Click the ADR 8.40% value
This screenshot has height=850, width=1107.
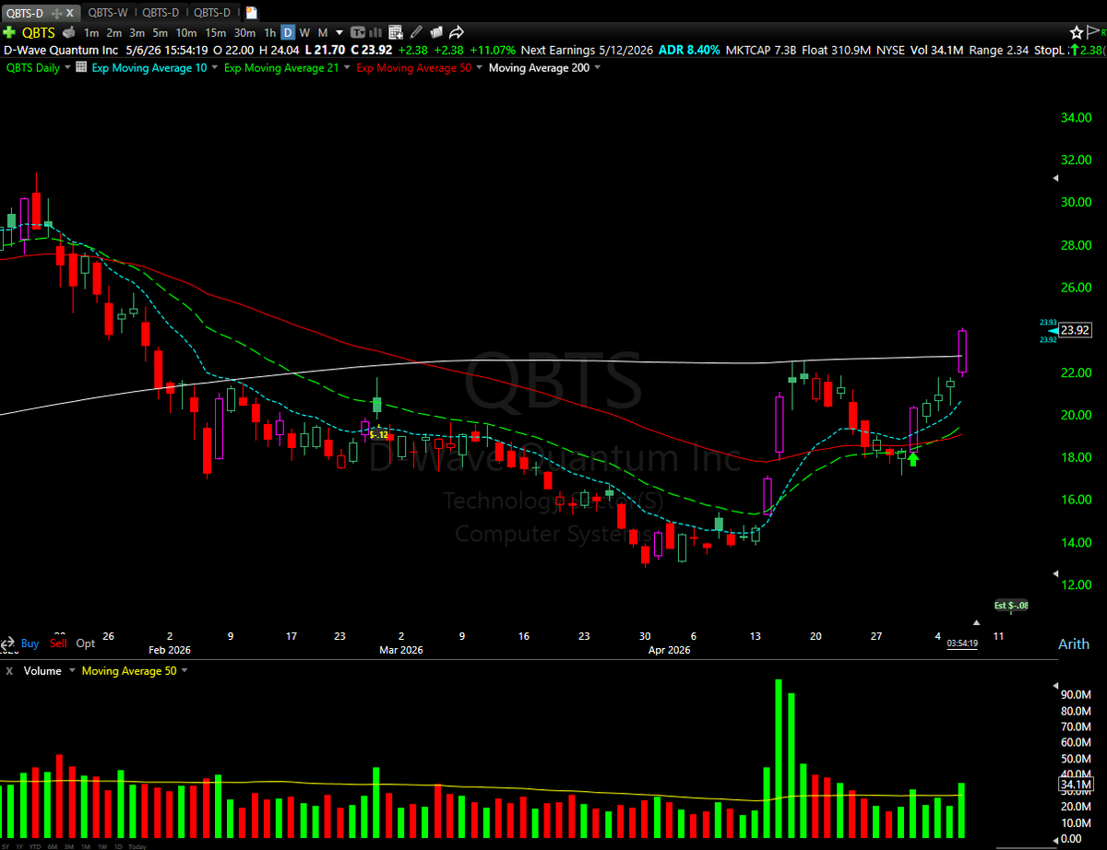(x=690, y=50)
